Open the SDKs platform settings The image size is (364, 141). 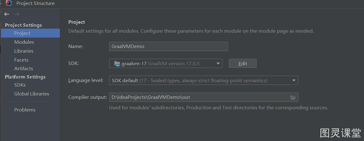pos(20,85)
